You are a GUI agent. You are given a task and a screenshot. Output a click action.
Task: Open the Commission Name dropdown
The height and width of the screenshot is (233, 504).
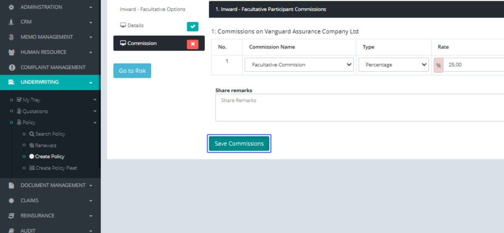point(299,65)
